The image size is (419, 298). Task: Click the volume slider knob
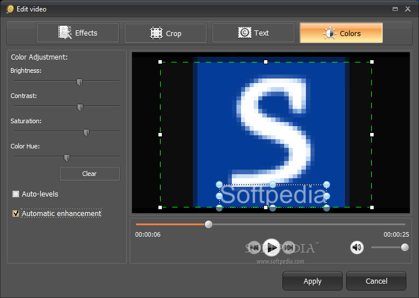(405, 248)
